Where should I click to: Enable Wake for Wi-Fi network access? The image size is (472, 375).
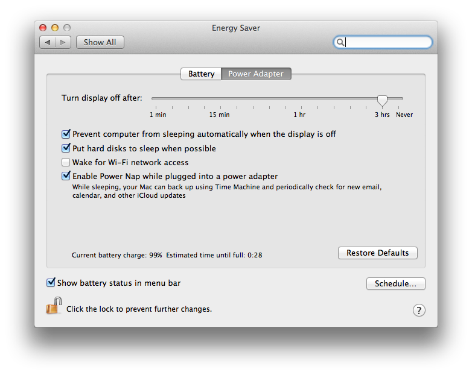click(66, 162)
